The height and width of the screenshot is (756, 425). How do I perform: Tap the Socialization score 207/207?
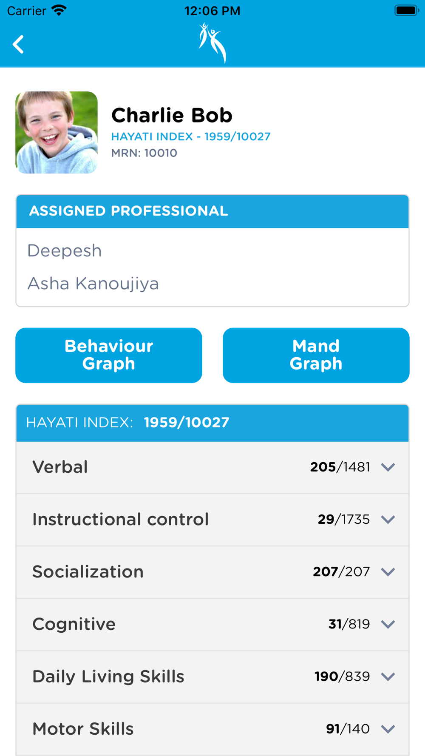(341, 571)
